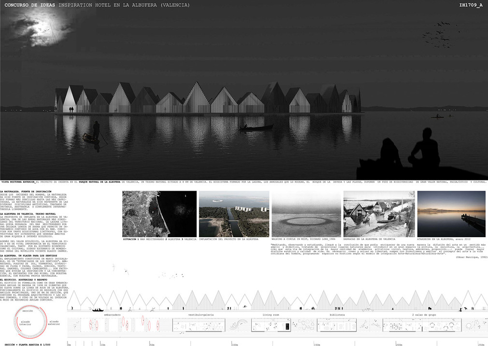Click the 'embarcadero' plan label

pos(113,315)
